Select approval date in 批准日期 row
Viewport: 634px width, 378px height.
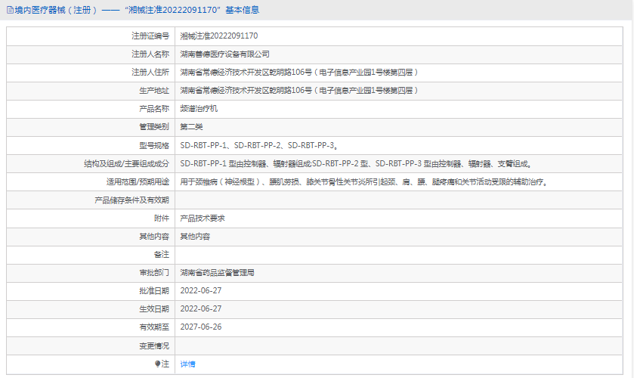click(201, 290)
